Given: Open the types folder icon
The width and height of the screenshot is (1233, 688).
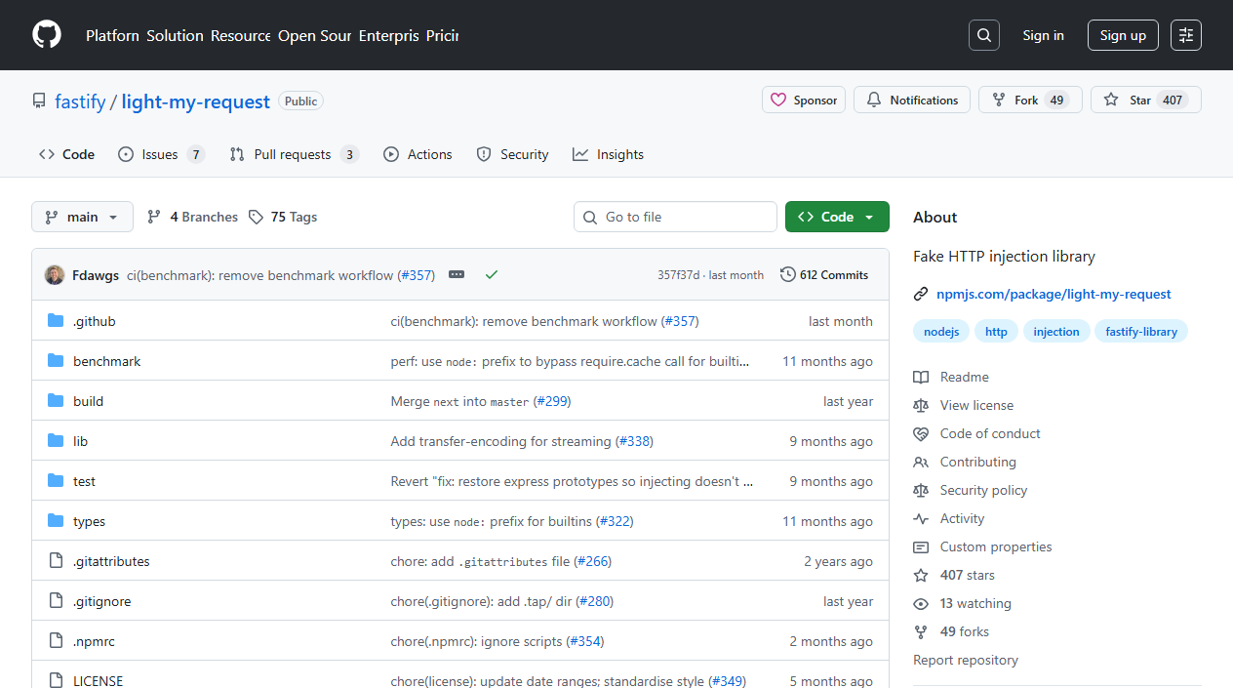Looking at the screenshot, I should pyautogui.click(x=56, y=521).
